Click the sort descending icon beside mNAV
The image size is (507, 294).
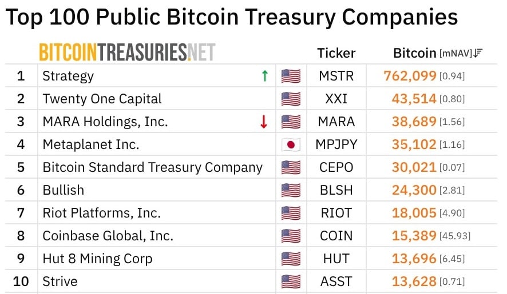(479, 53)
